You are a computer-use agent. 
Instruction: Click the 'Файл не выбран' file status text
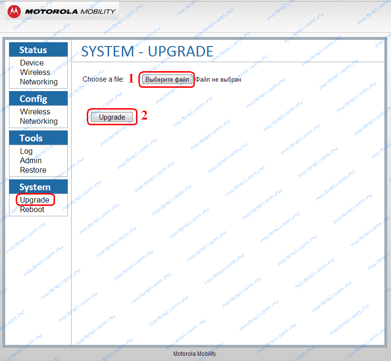(218, 80)
